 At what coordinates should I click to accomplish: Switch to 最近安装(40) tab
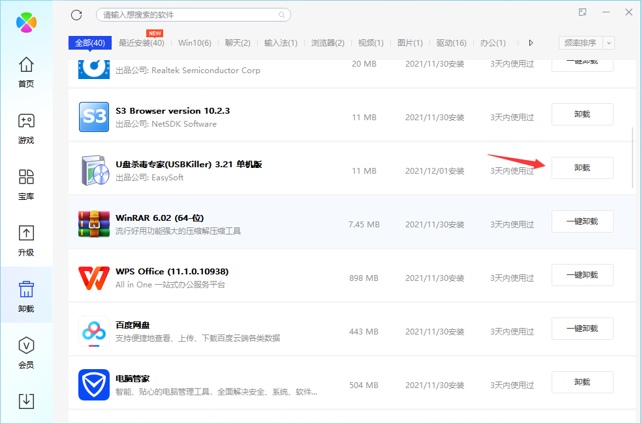click(x=142, y=42)
